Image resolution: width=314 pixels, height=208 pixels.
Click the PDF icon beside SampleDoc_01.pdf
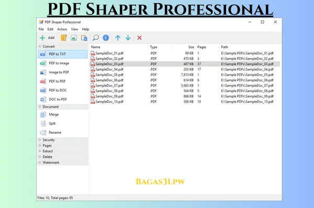[93, 53]
